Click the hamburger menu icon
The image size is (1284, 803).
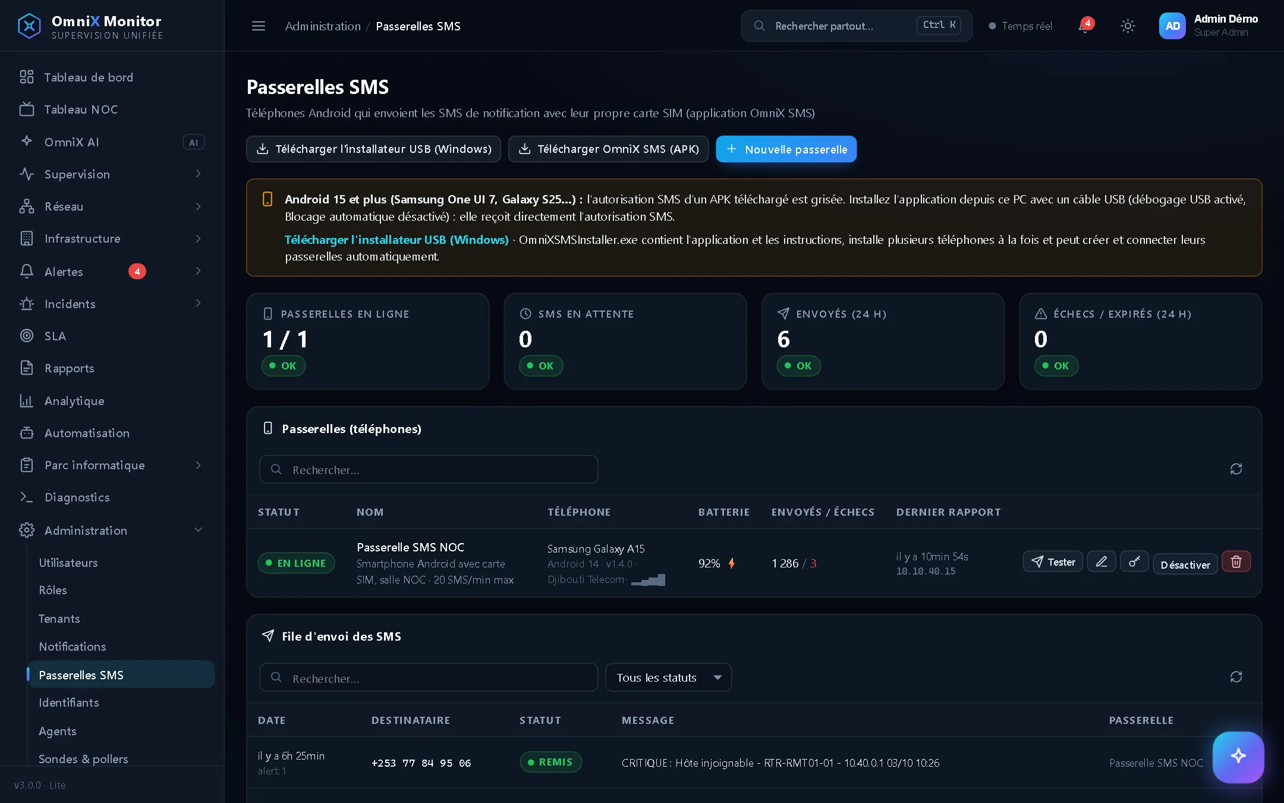(x=259, y=26)
